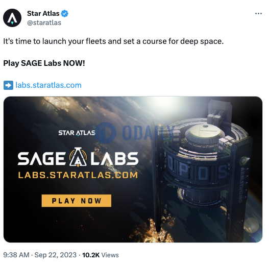Click the ARMSTRONG label on station
Image resolution: width=269 pixels, height=266 pixels.
242,185
